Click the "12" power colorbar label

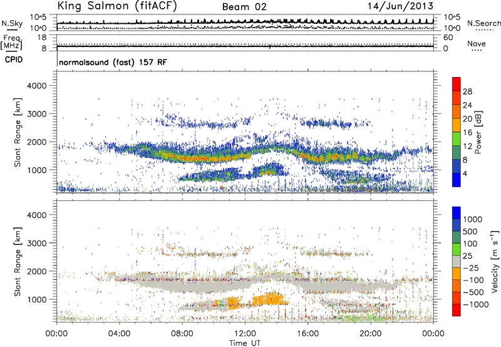[467, 147]
